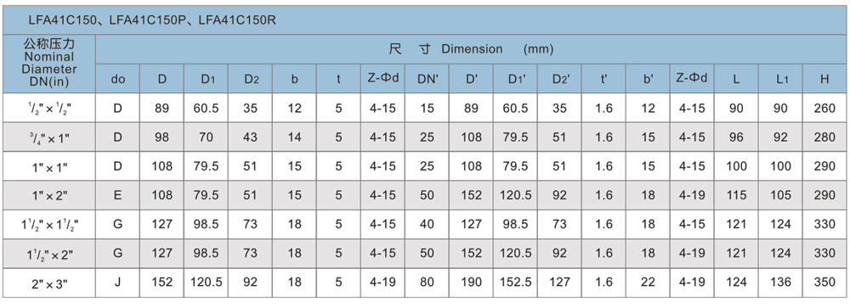Select the 2" × 3" row label

coord(49,283)
